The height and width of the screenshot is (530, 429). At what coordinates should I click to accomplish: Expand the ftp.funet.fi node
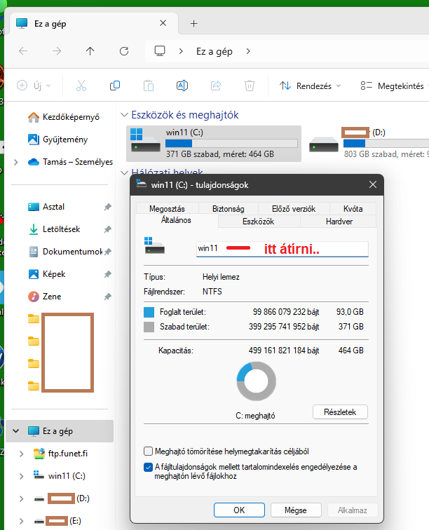pyautogui.click(x=21, y=454)
